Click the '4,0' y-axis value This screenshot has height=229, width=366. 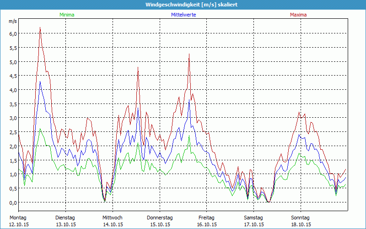[13, 90]
